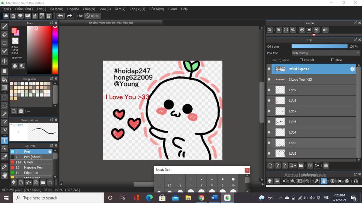362x203 pixels.
Task: Open the Bộ lọc(R) menu
Action: pyautogui.click(x=57, y=9)
